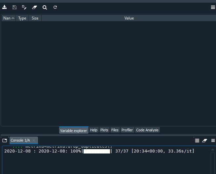Open the Code Analysis tab
This screenshot has height=174, width=216.
(x=147, y=130)
